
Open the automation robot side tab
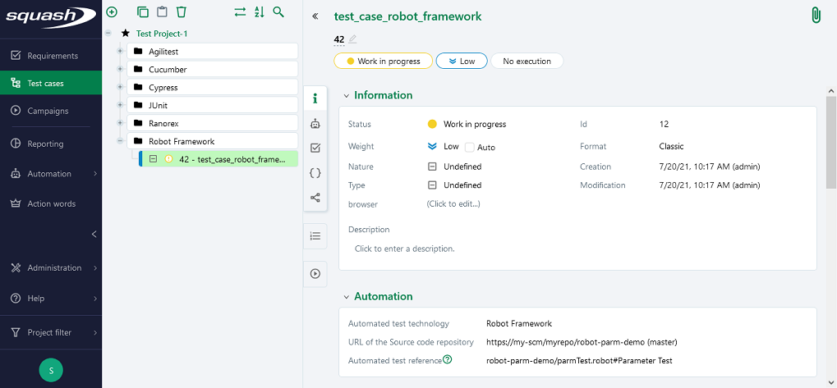[x=315, y=124]
